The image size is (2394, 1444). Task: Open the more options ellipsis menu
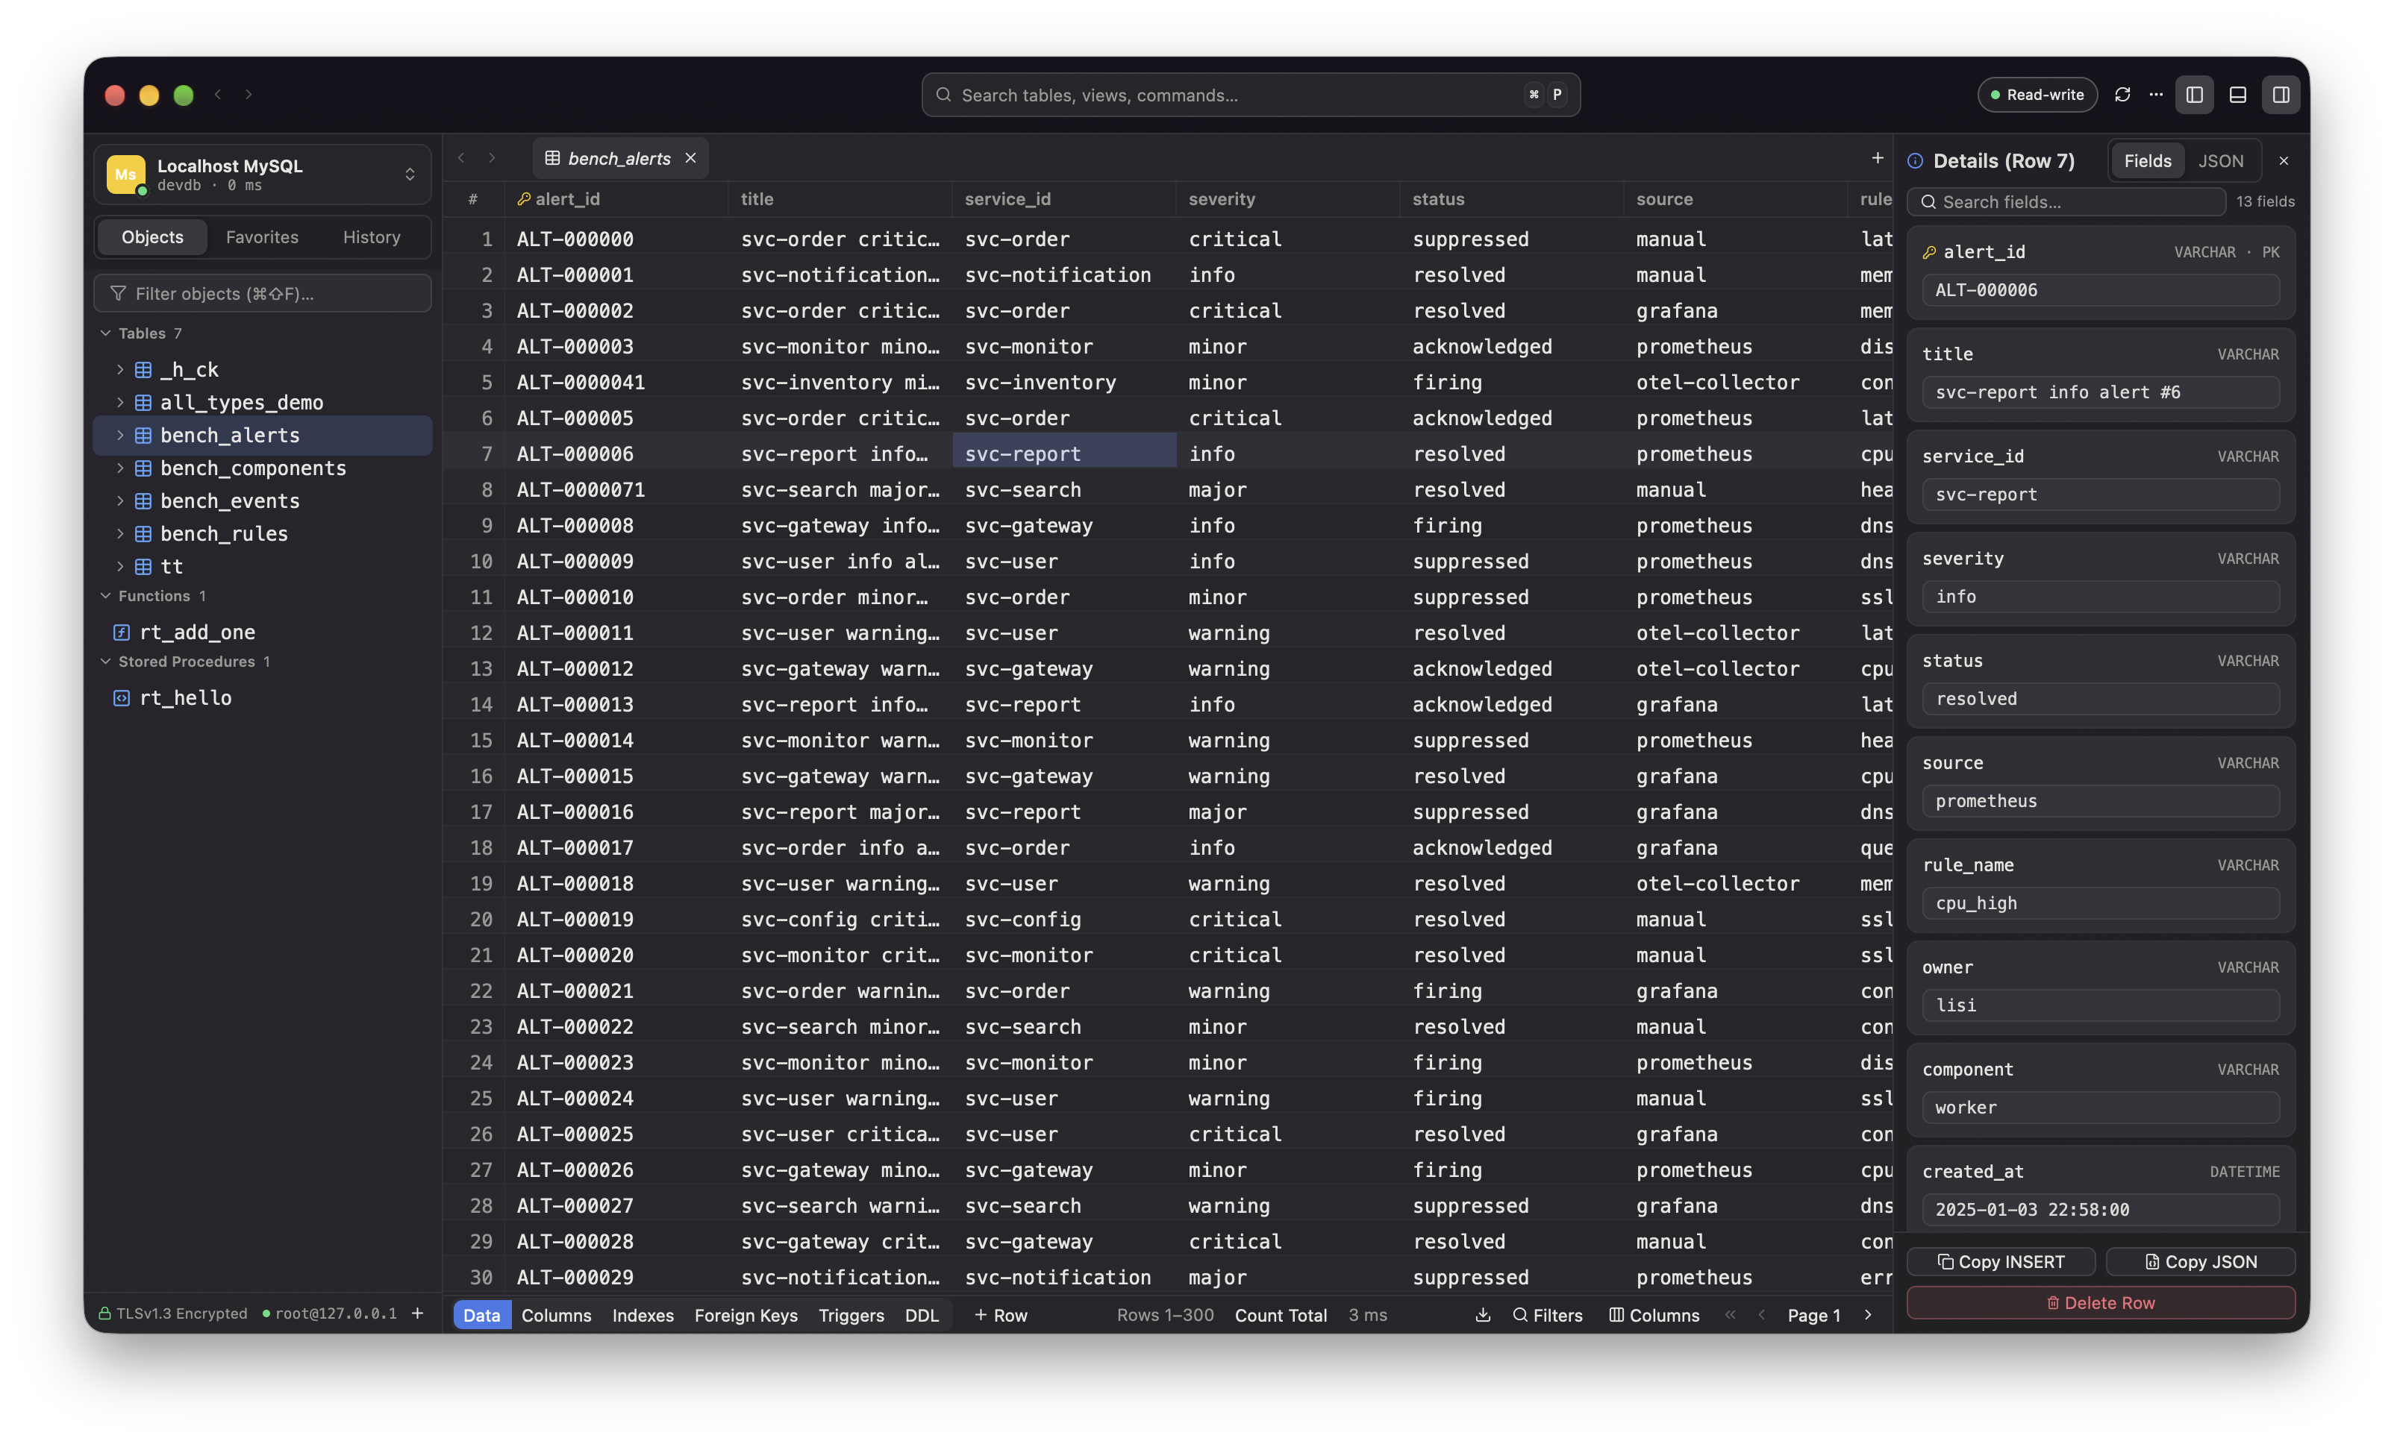tap(2156, 94)
